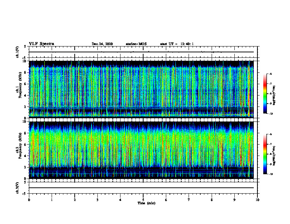Image resolution: width=290 pixels, height=224 pixels.
Task: Click the "start UT = 12:40: 1" text
Action: point(177,44)
